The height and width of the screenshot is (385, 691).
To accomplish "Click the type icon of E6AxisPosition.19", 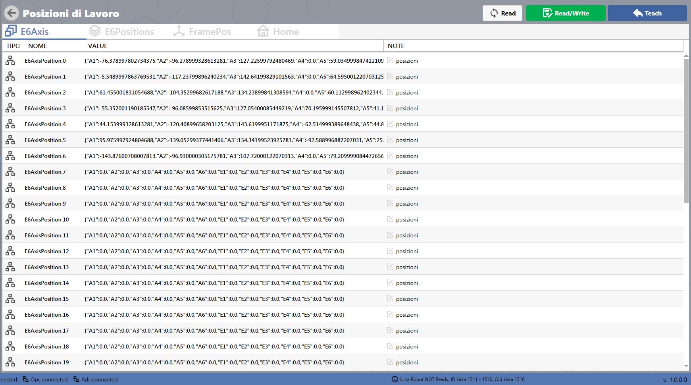I will tap(10, 362).
